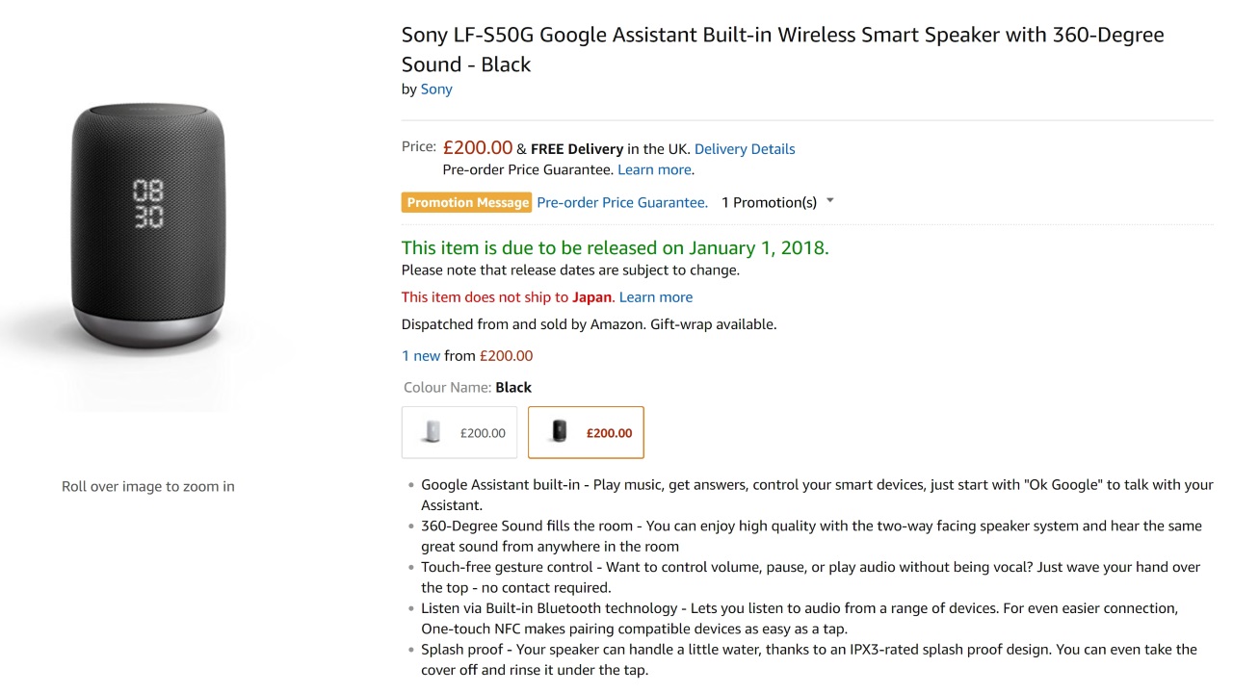Screen dimensions: 1233x693
Task: Open the '1 new' offers link
Action: click(x=421, y=356)
